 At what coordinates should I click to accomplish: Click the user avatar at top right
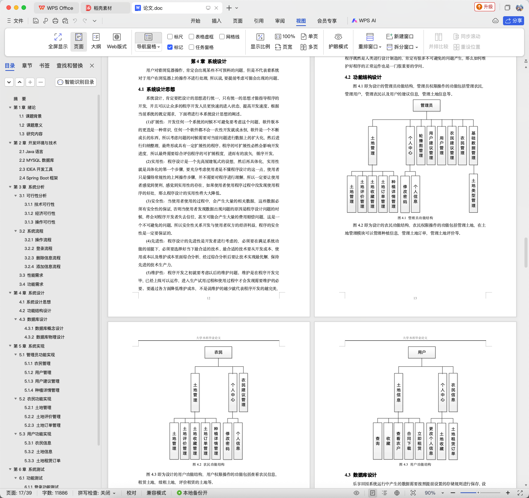click(520, 8)
